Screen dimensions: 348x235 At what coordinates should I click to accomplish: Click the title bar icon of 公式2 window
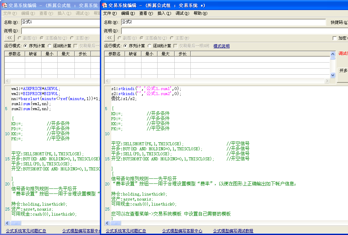coord(104,5)
